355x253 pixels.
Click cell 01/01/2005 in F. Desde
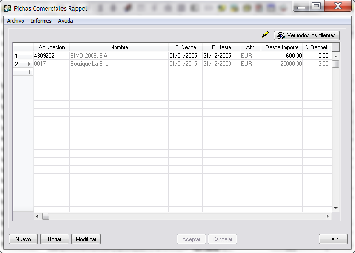tap(185, 56)
